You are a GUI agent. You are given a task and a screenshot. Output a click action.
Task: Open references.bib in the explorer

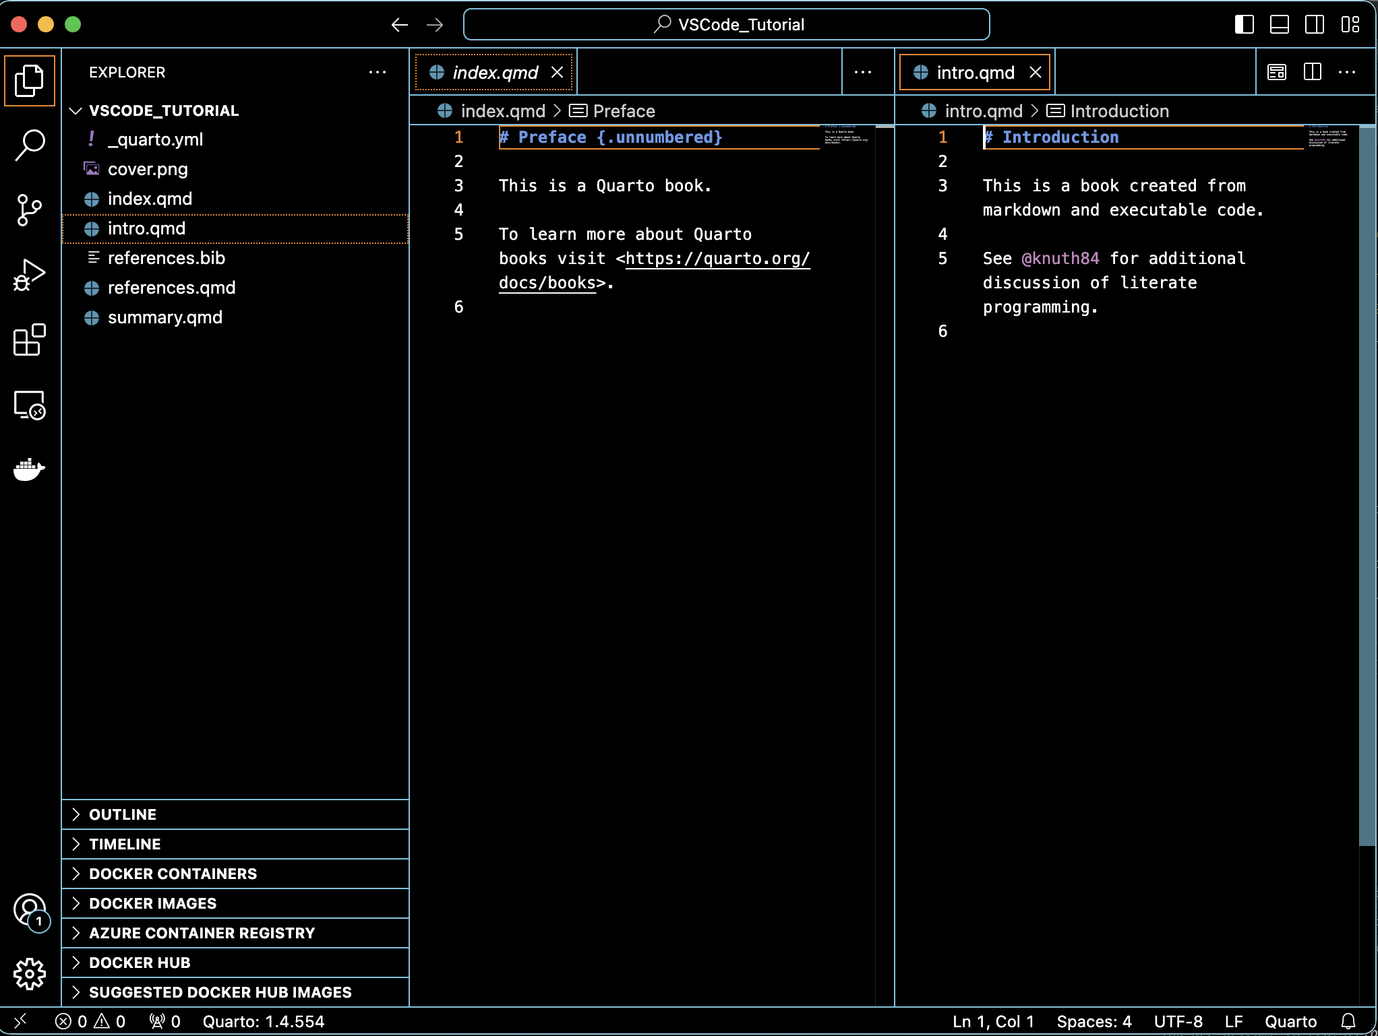(235, 258)
